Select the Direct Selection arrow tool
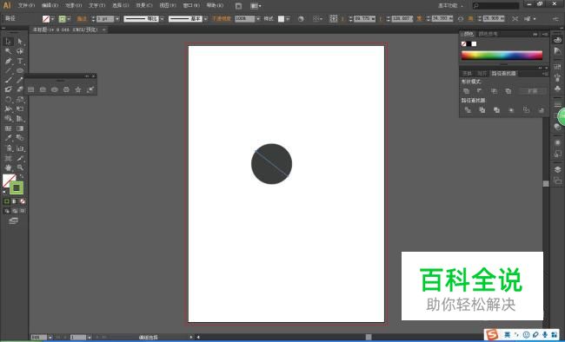Viewport: 565px width, 342px height. [20, 42]
